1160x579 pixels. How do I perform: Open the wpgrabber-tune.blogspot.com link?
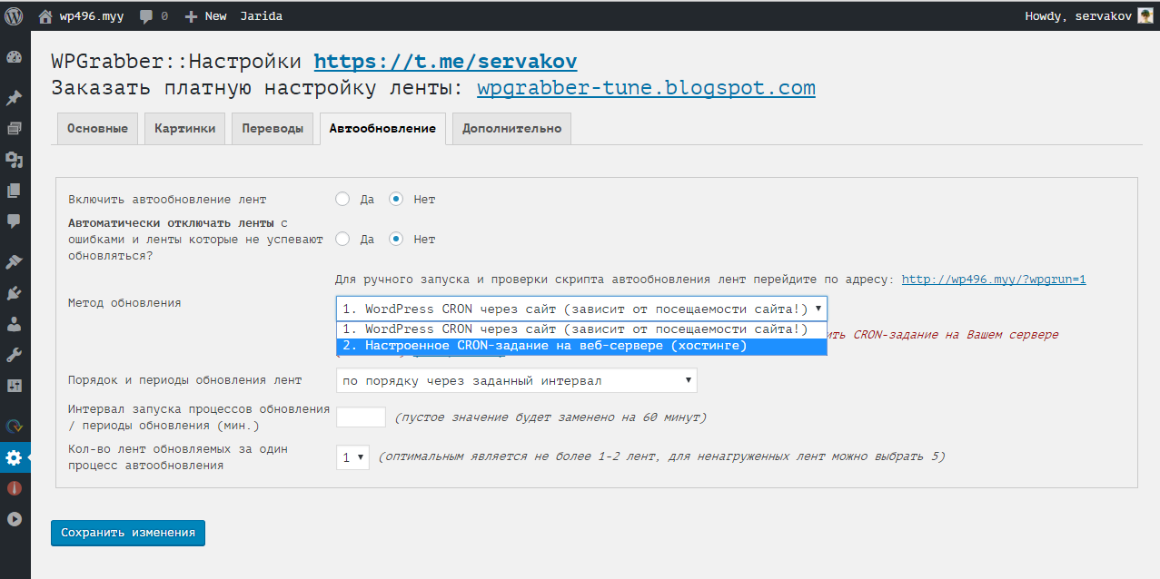[x=646, y=88]
